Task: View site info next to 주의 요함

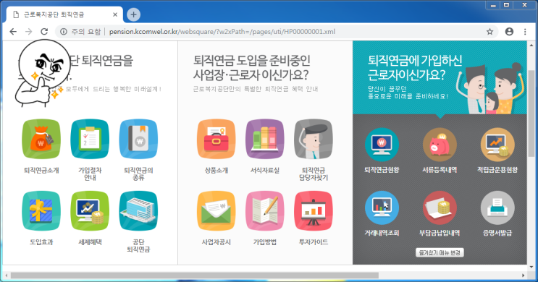Action: pos(64,32)
